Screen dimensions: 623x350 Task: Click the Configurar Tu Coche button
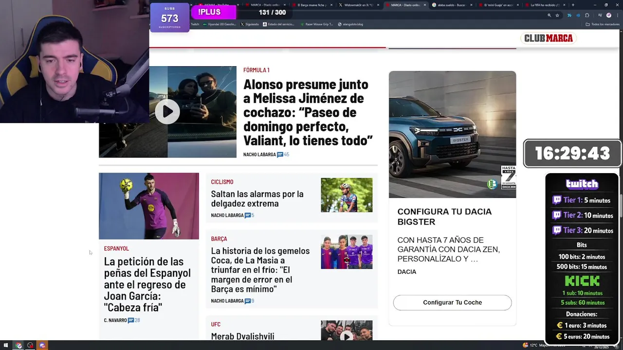click(x=452, y=302)
